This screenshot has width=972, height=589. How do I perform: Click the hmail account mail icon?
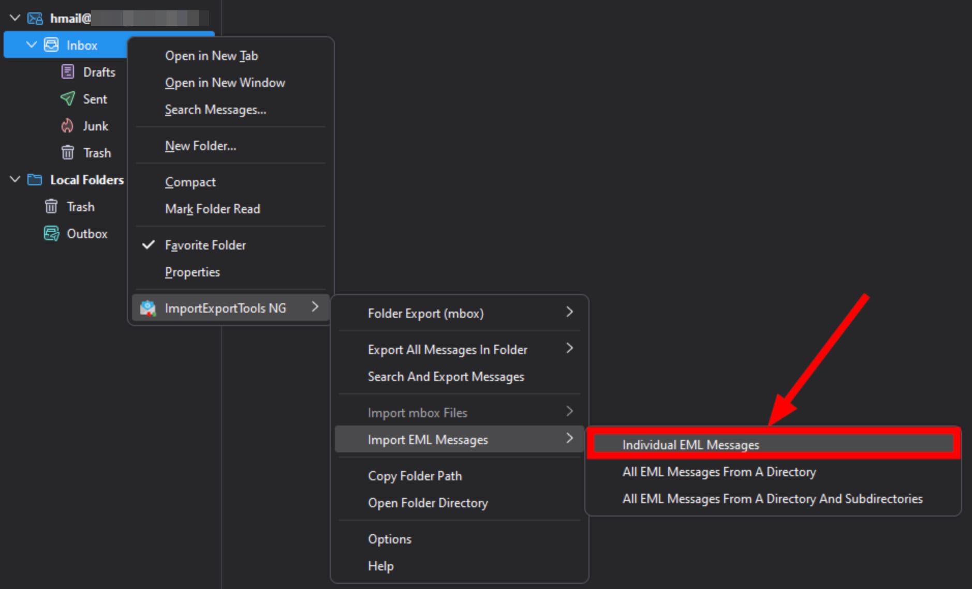(34, 18)
